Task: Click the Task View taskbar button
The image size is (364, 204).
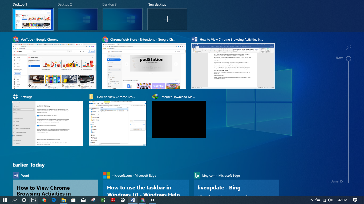Action: pyautogui.click(x=34, y=200)
